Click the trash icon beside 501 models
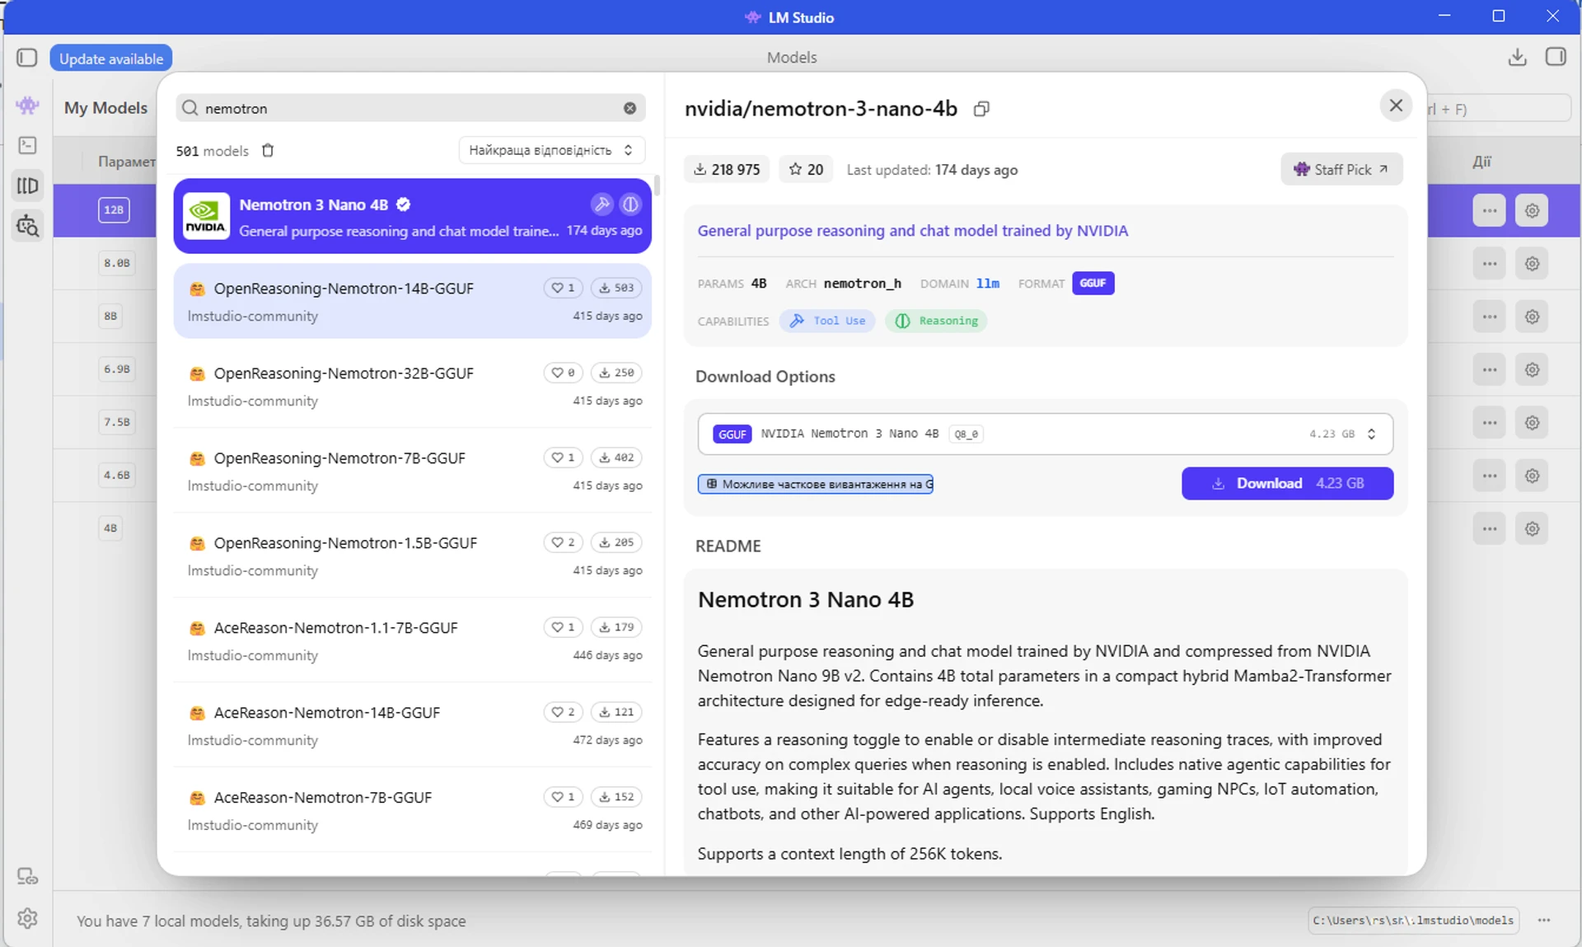Screen dimensions: 1582x947 [x=268, y=150]
